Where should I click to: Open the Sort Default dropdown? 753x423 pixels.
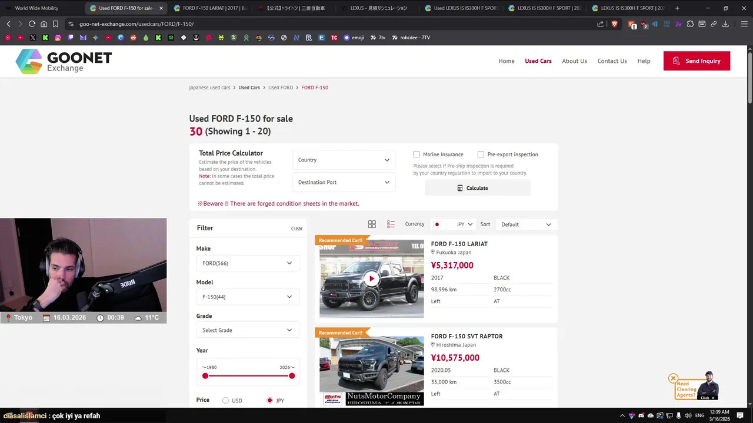coord(526,224)
